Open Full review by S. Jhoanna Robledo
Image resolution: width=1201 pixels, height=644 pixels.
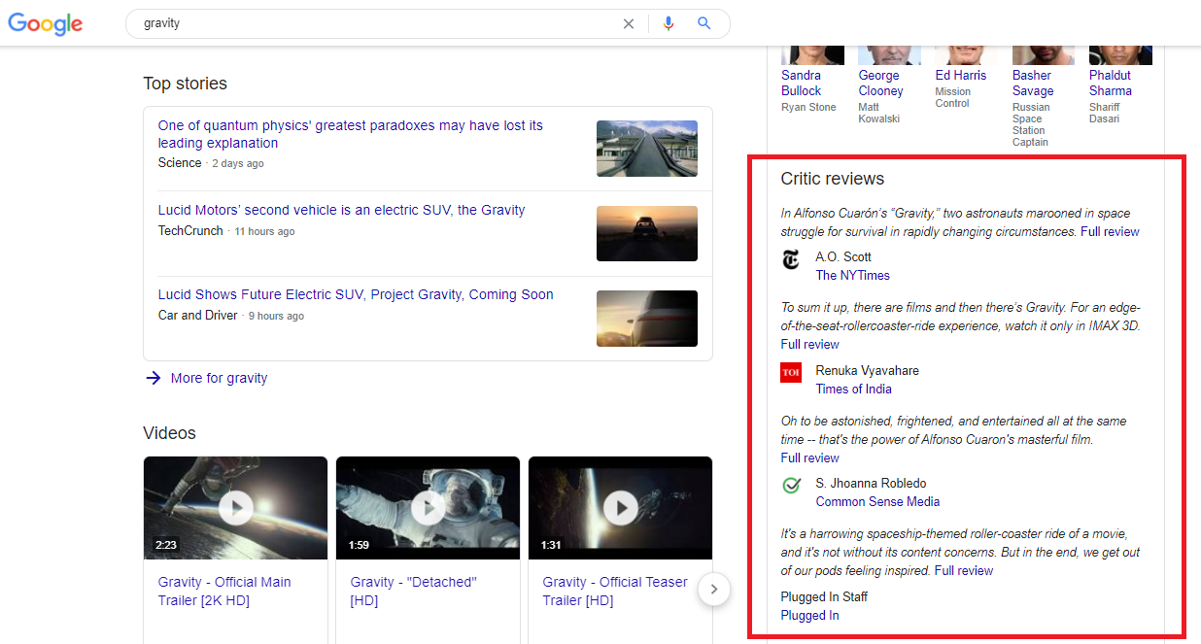click(x=810, y=458)
